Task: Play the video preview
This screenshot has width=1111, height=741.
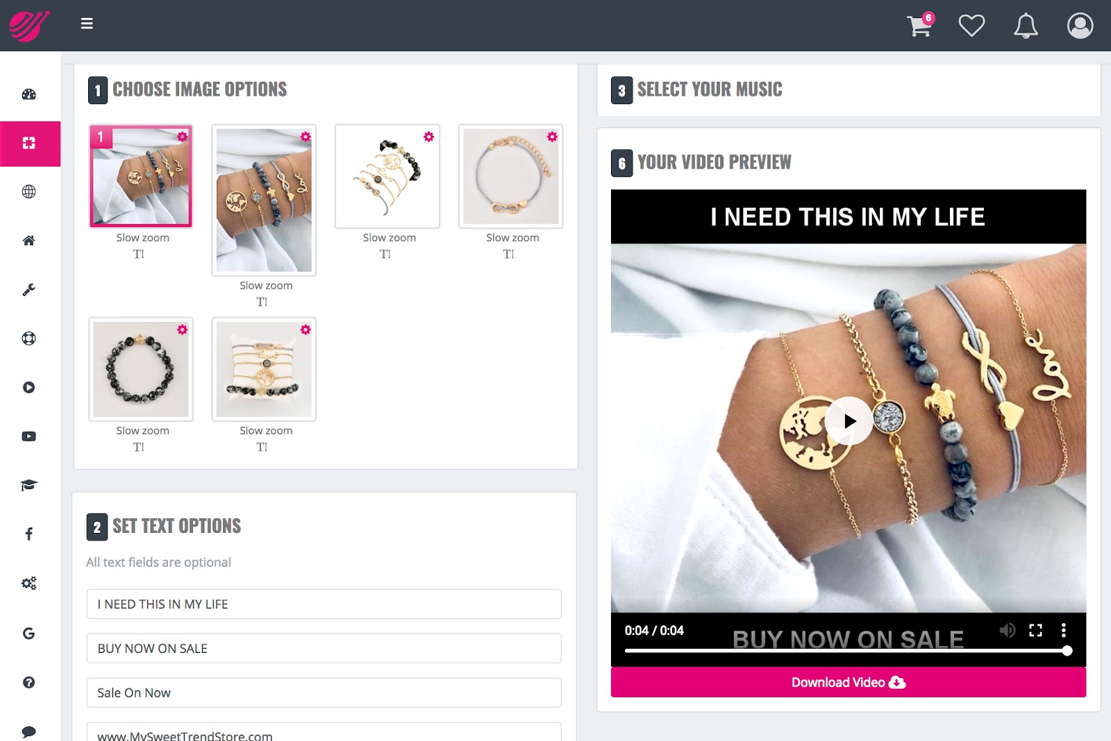Action: (x=849, y=420)
